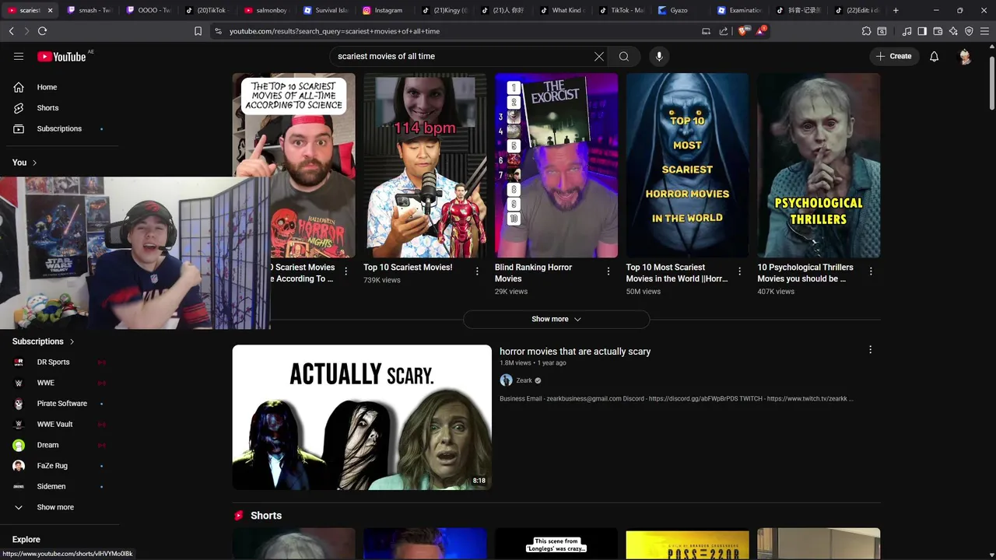The width and height of the screenshot is (996, 560).
Task: Open the Brave Shields lion icon
Action: 742,31
